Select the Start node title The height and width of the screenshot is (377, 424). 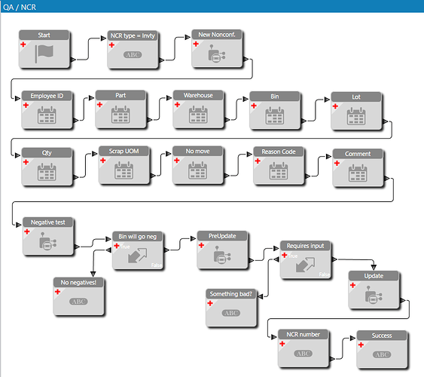pos(44,35)
